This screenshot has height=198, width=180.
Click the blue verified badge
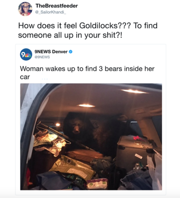(71, 52)
